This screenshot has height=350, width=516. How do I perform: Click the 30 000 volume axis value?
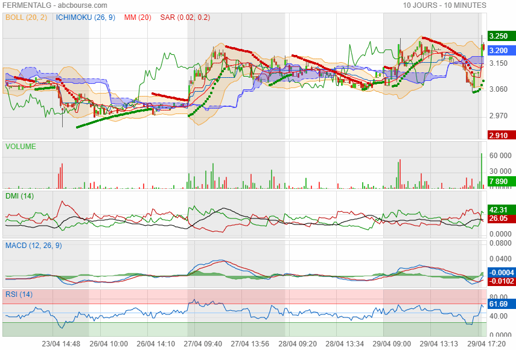click(500, 171)
